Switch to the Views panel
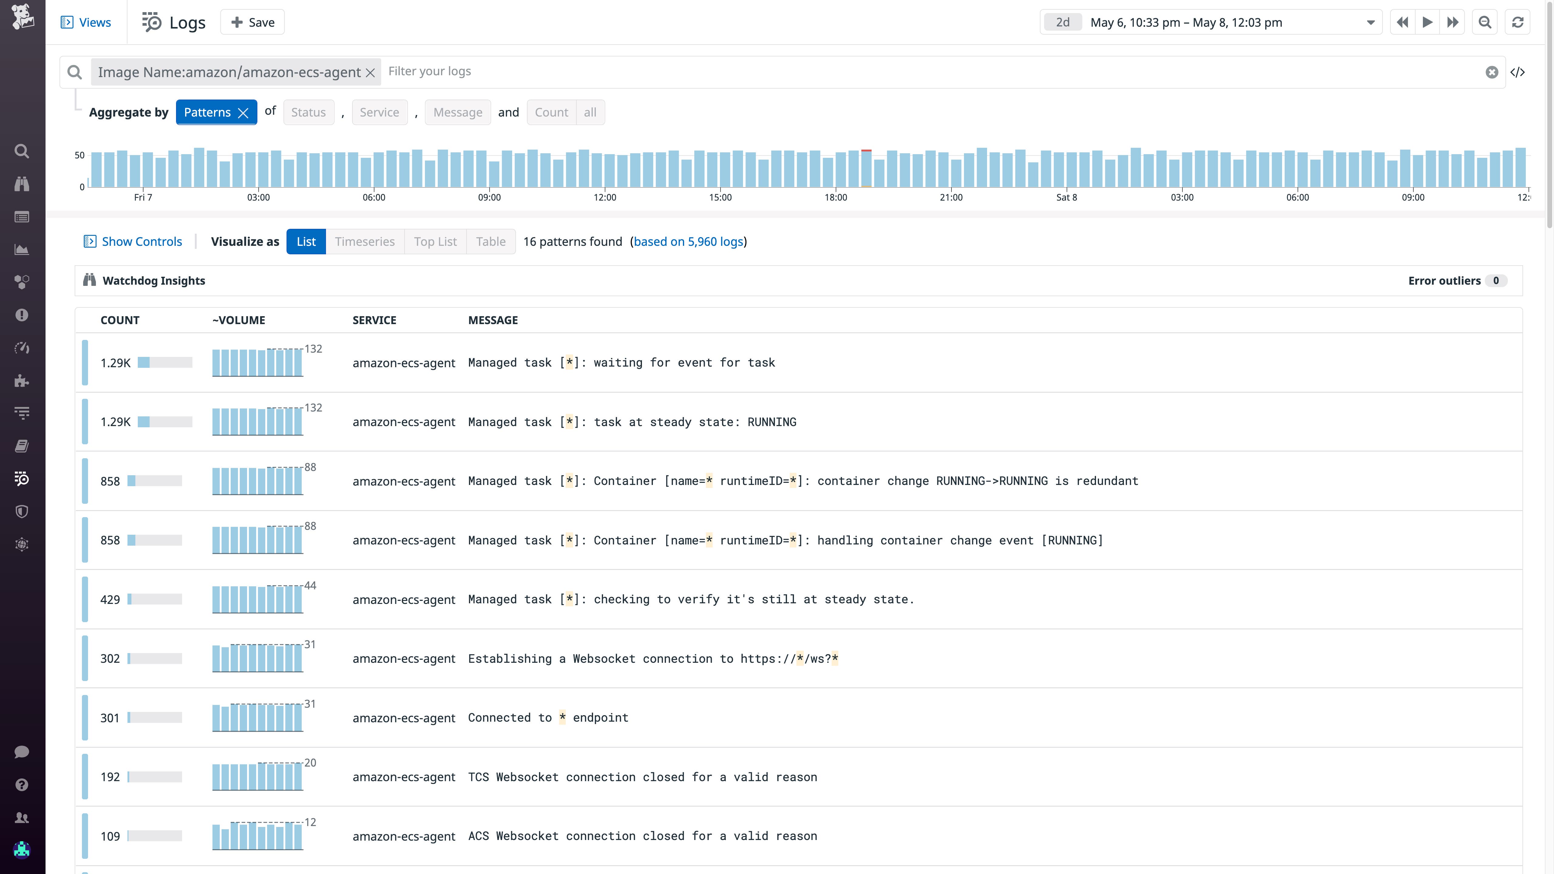This screenshot has height=874, width=1554. [86, 22]
